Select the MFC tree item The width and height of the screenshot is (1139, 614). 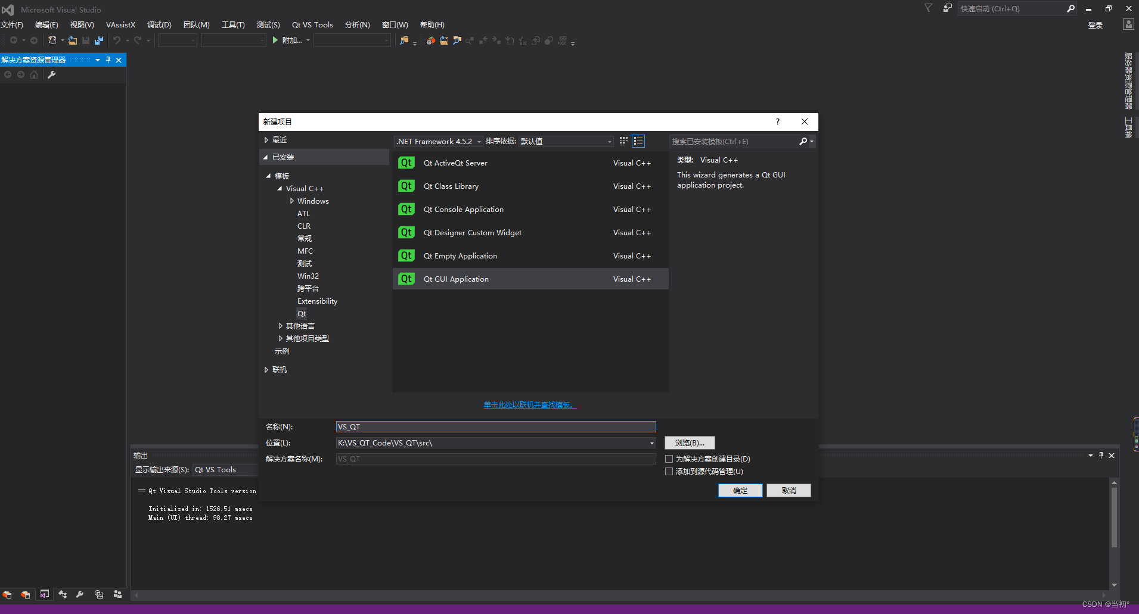tap(305, 251)
